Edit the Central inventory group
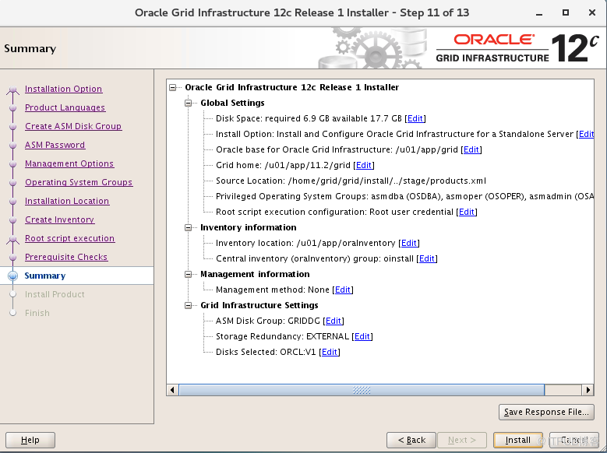The image size is (607, 453). pos(426,259)
